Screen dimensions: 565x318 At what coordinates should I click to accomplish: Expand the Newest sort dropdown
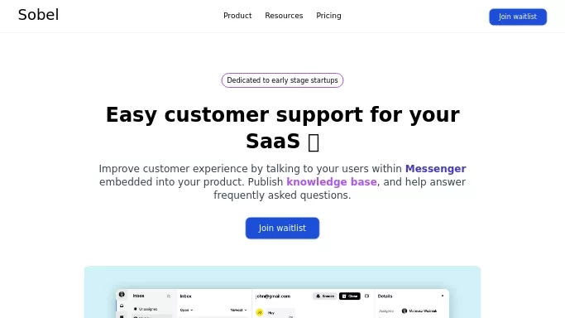point(238,310)
